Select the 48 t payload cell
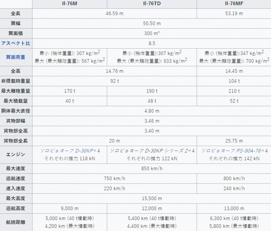Viewport: 271px width, 231px height. [152, 101]
